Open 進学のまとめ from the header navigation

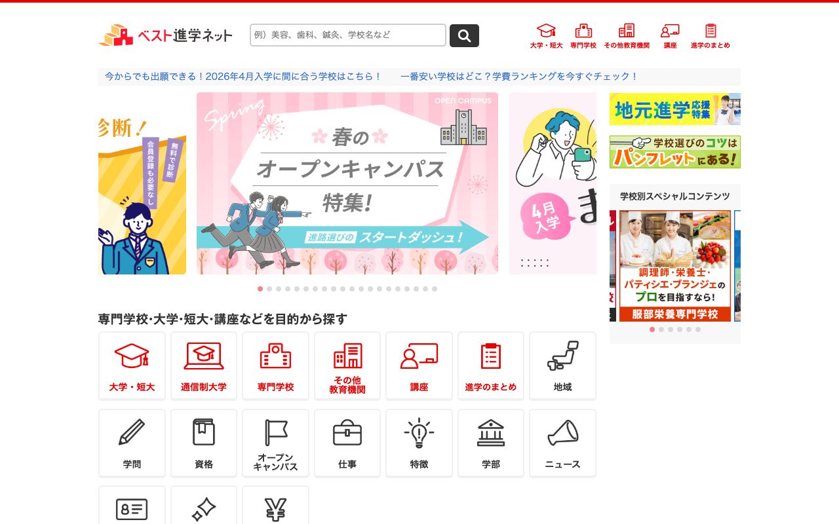(x=710, y=35)
